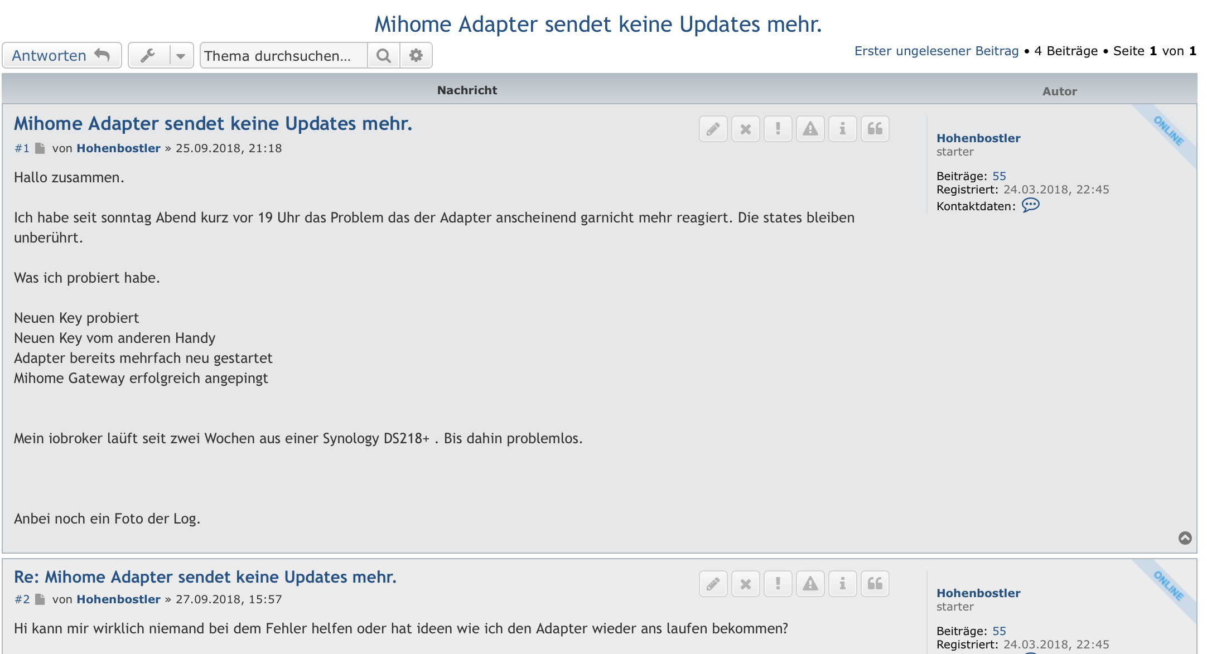Click the post #1 document icon
The image size is (1207, 654).
pos(40,148)
